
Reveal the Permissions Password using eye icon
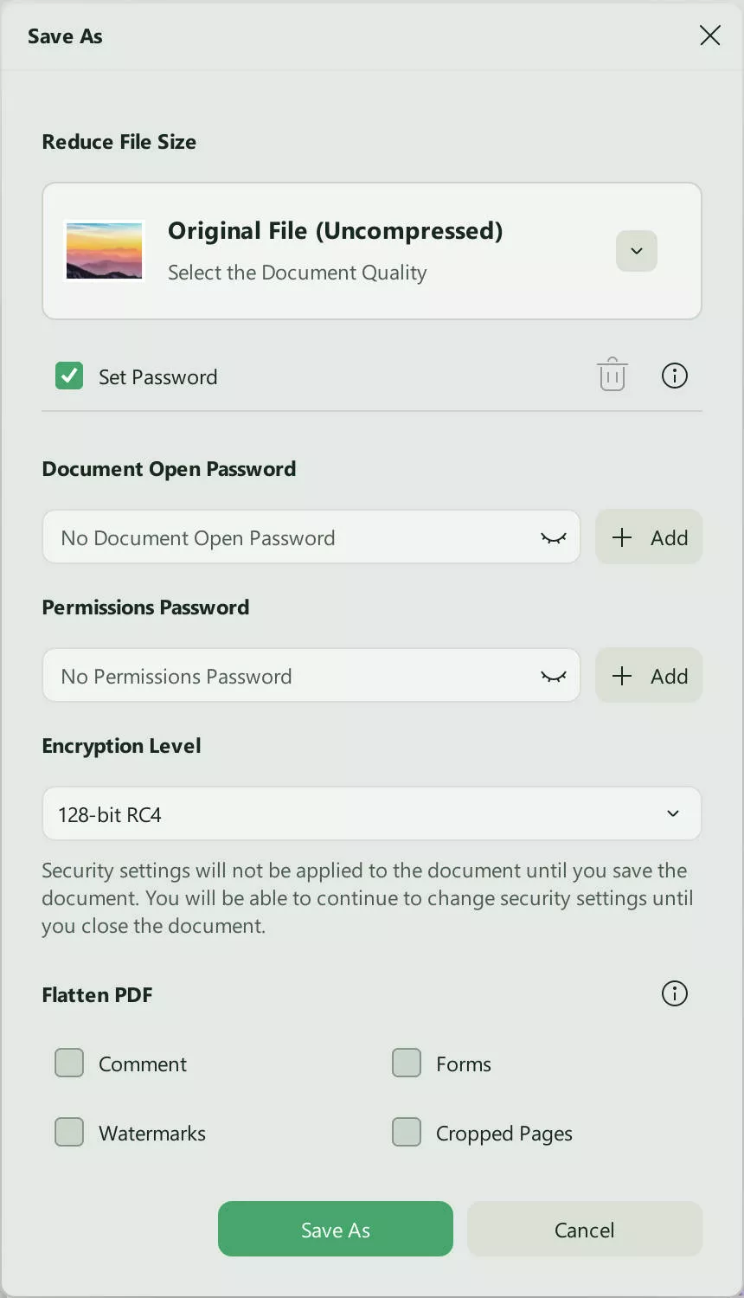click(x=553, y=675)
